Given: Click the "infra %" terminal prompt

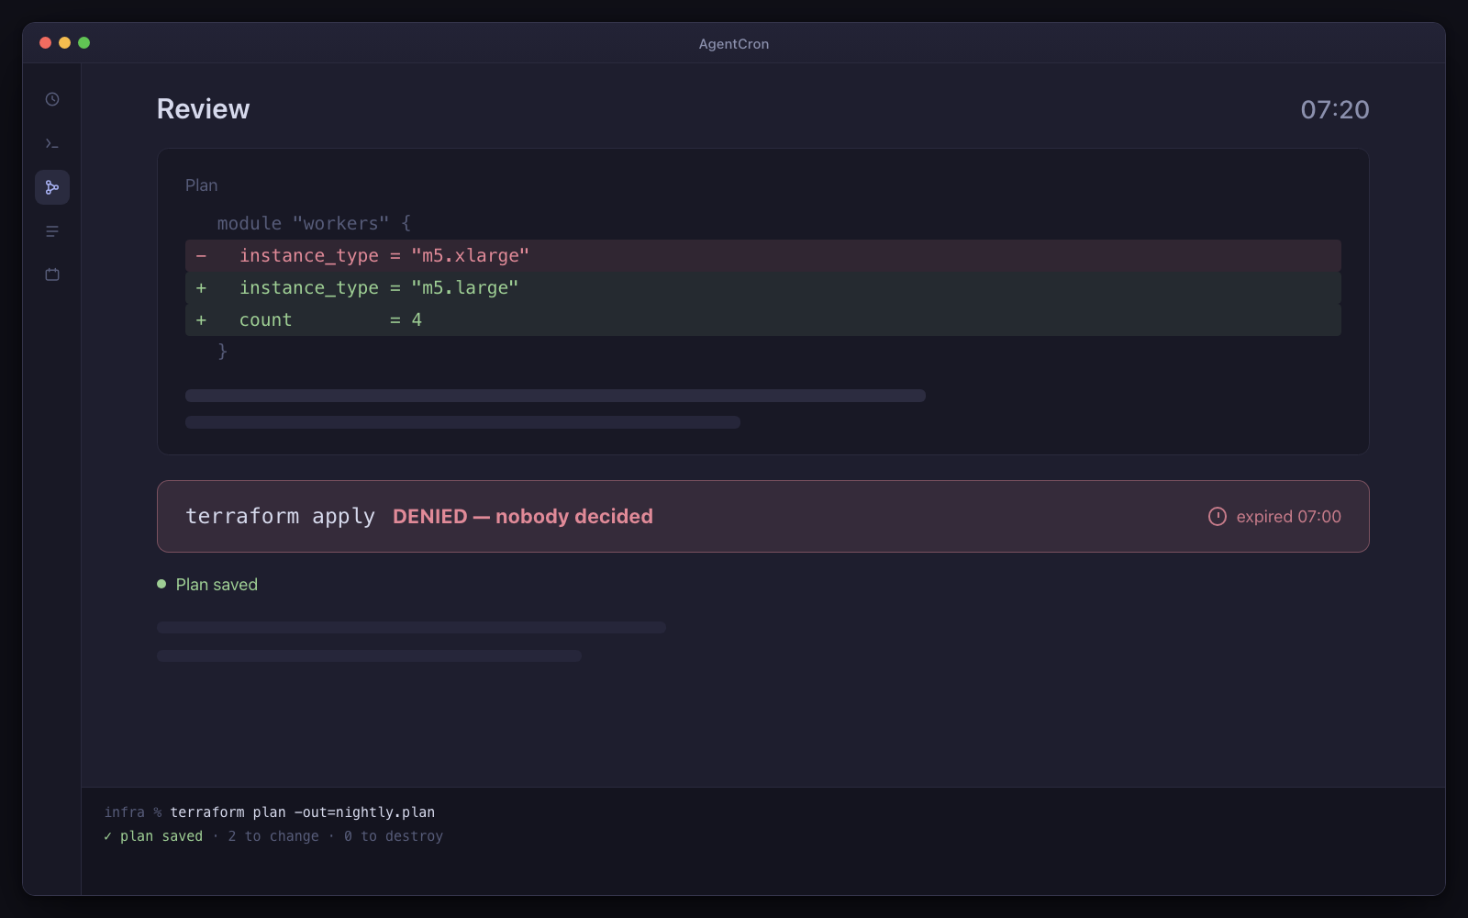Looking at the screenshot, I should point(133,812).
